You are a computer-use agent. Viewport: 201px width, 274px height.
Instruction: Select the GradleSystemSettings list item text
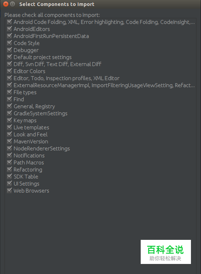tap(41, 113)
